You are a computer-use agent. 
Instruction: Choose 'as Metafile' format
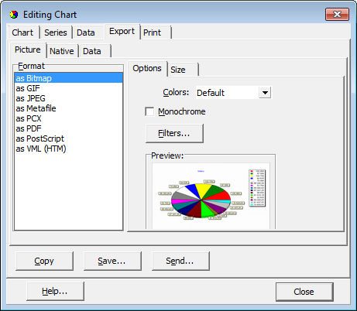click(x=68, y=108)
